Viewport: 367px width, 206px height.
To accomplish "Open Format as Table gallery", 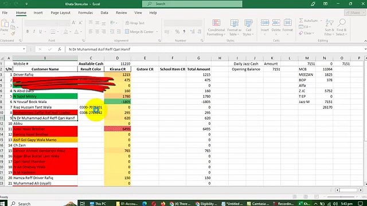I will 234,27.
